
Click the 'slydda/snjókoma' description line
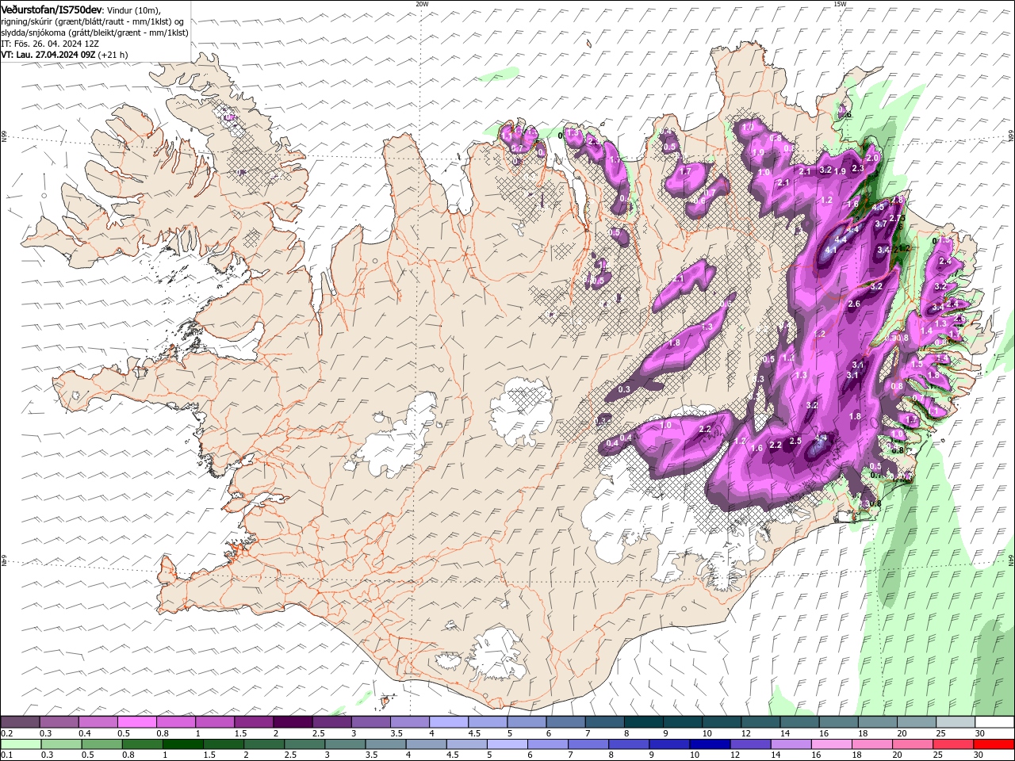point(94,33)
